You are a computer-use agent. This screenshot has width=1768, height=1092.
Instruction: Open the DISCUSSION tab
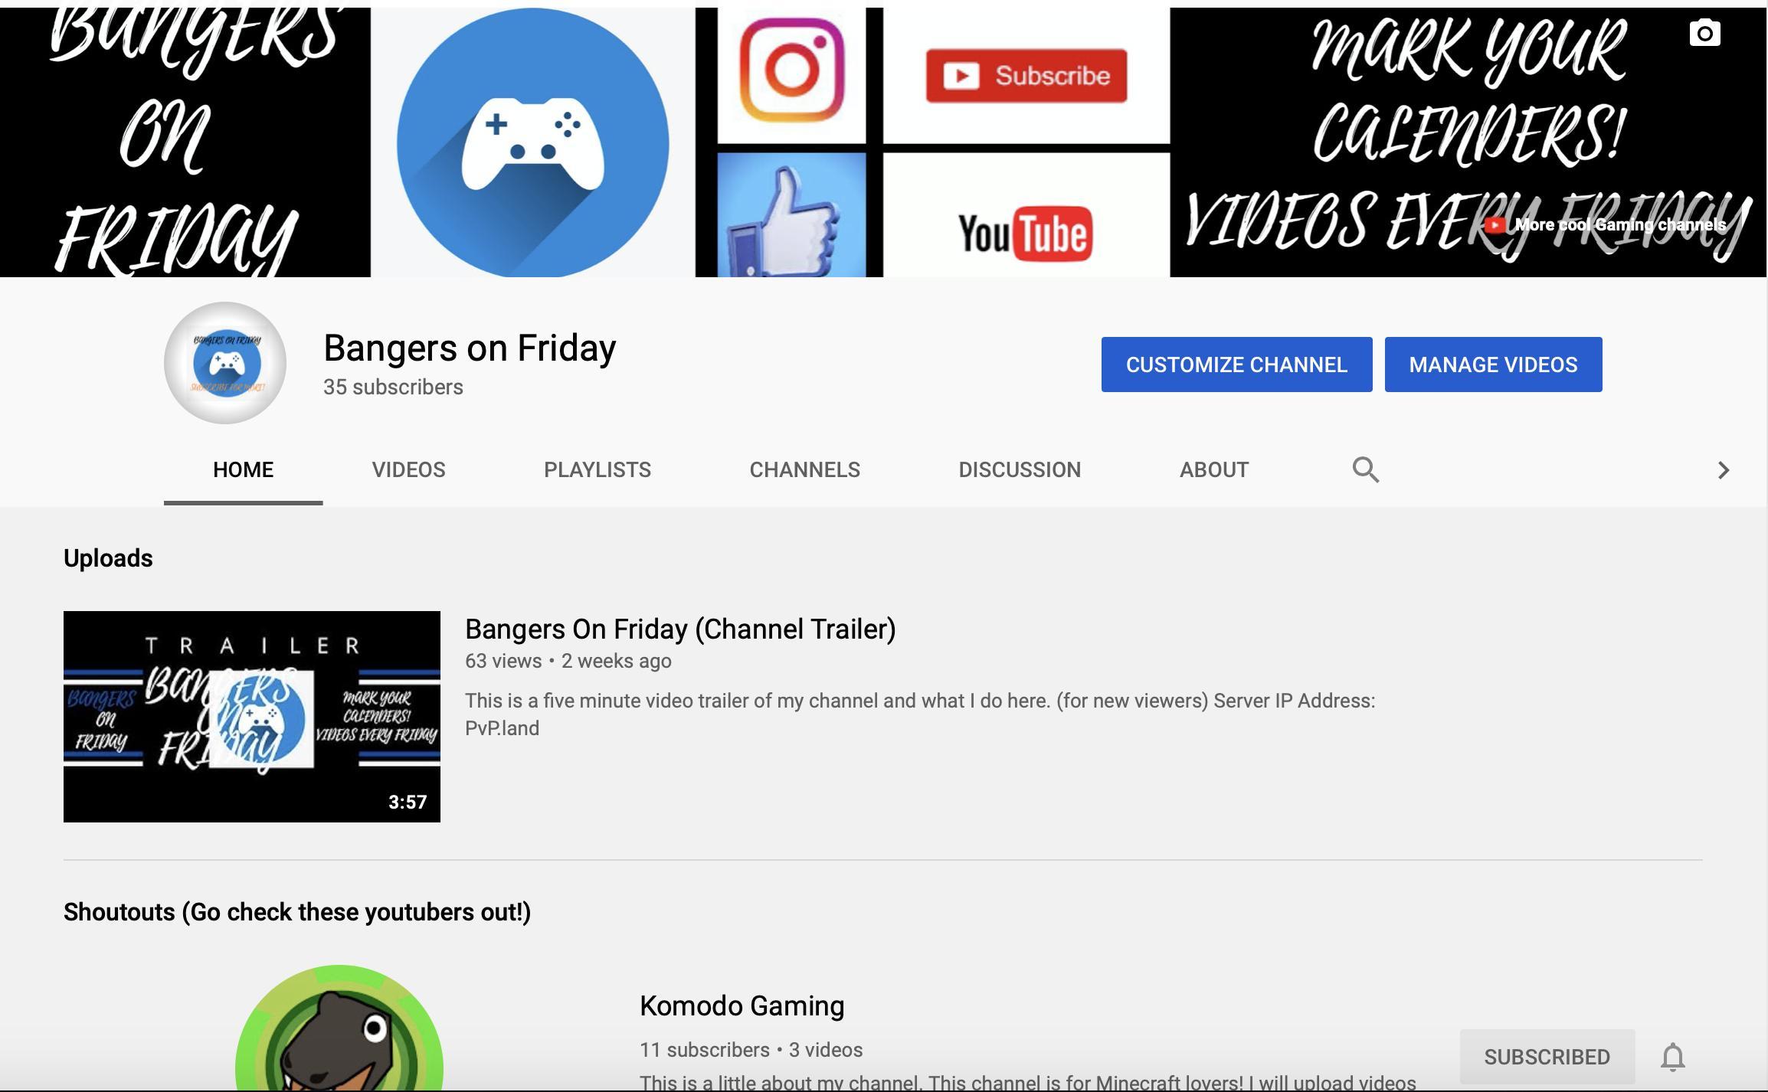1019,469
